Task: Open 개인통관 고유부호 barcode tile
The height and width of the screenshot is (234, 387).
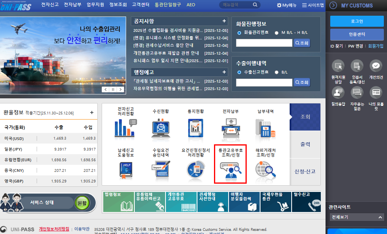Action: [181, 202]
